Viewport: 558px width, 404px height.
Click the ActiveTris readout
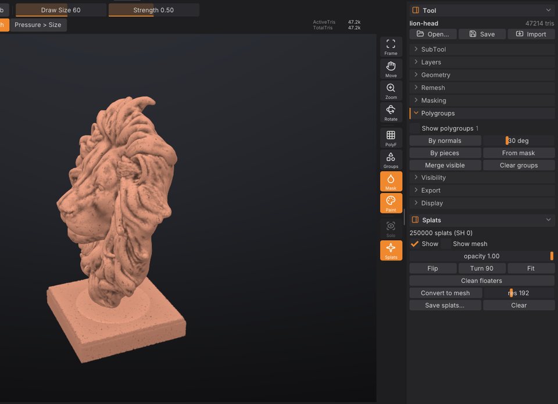coord(337,22)
